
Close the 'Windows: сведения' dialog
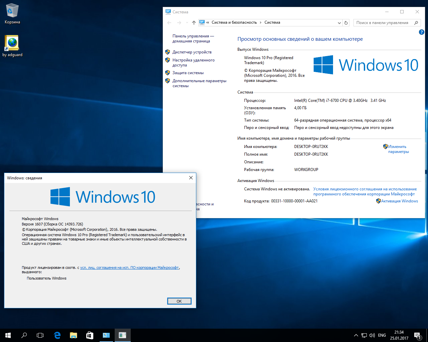point(191,178)
